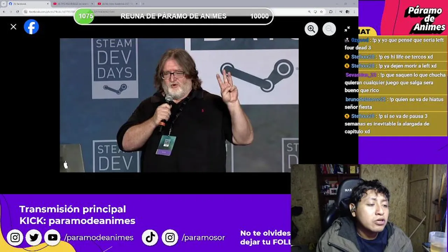Click chat username 0zgood
This screenshot has width=448, height=252.
(360, 40)
